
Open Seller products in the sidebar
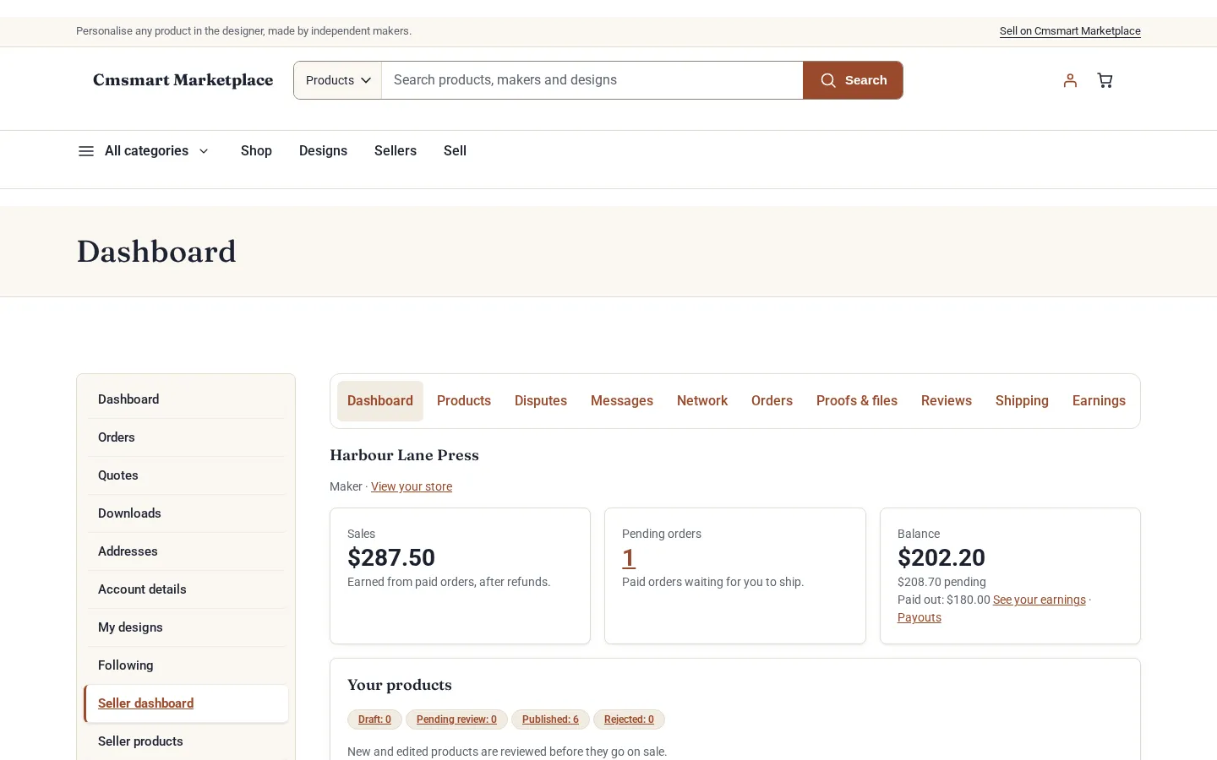(x=186, y=741)
